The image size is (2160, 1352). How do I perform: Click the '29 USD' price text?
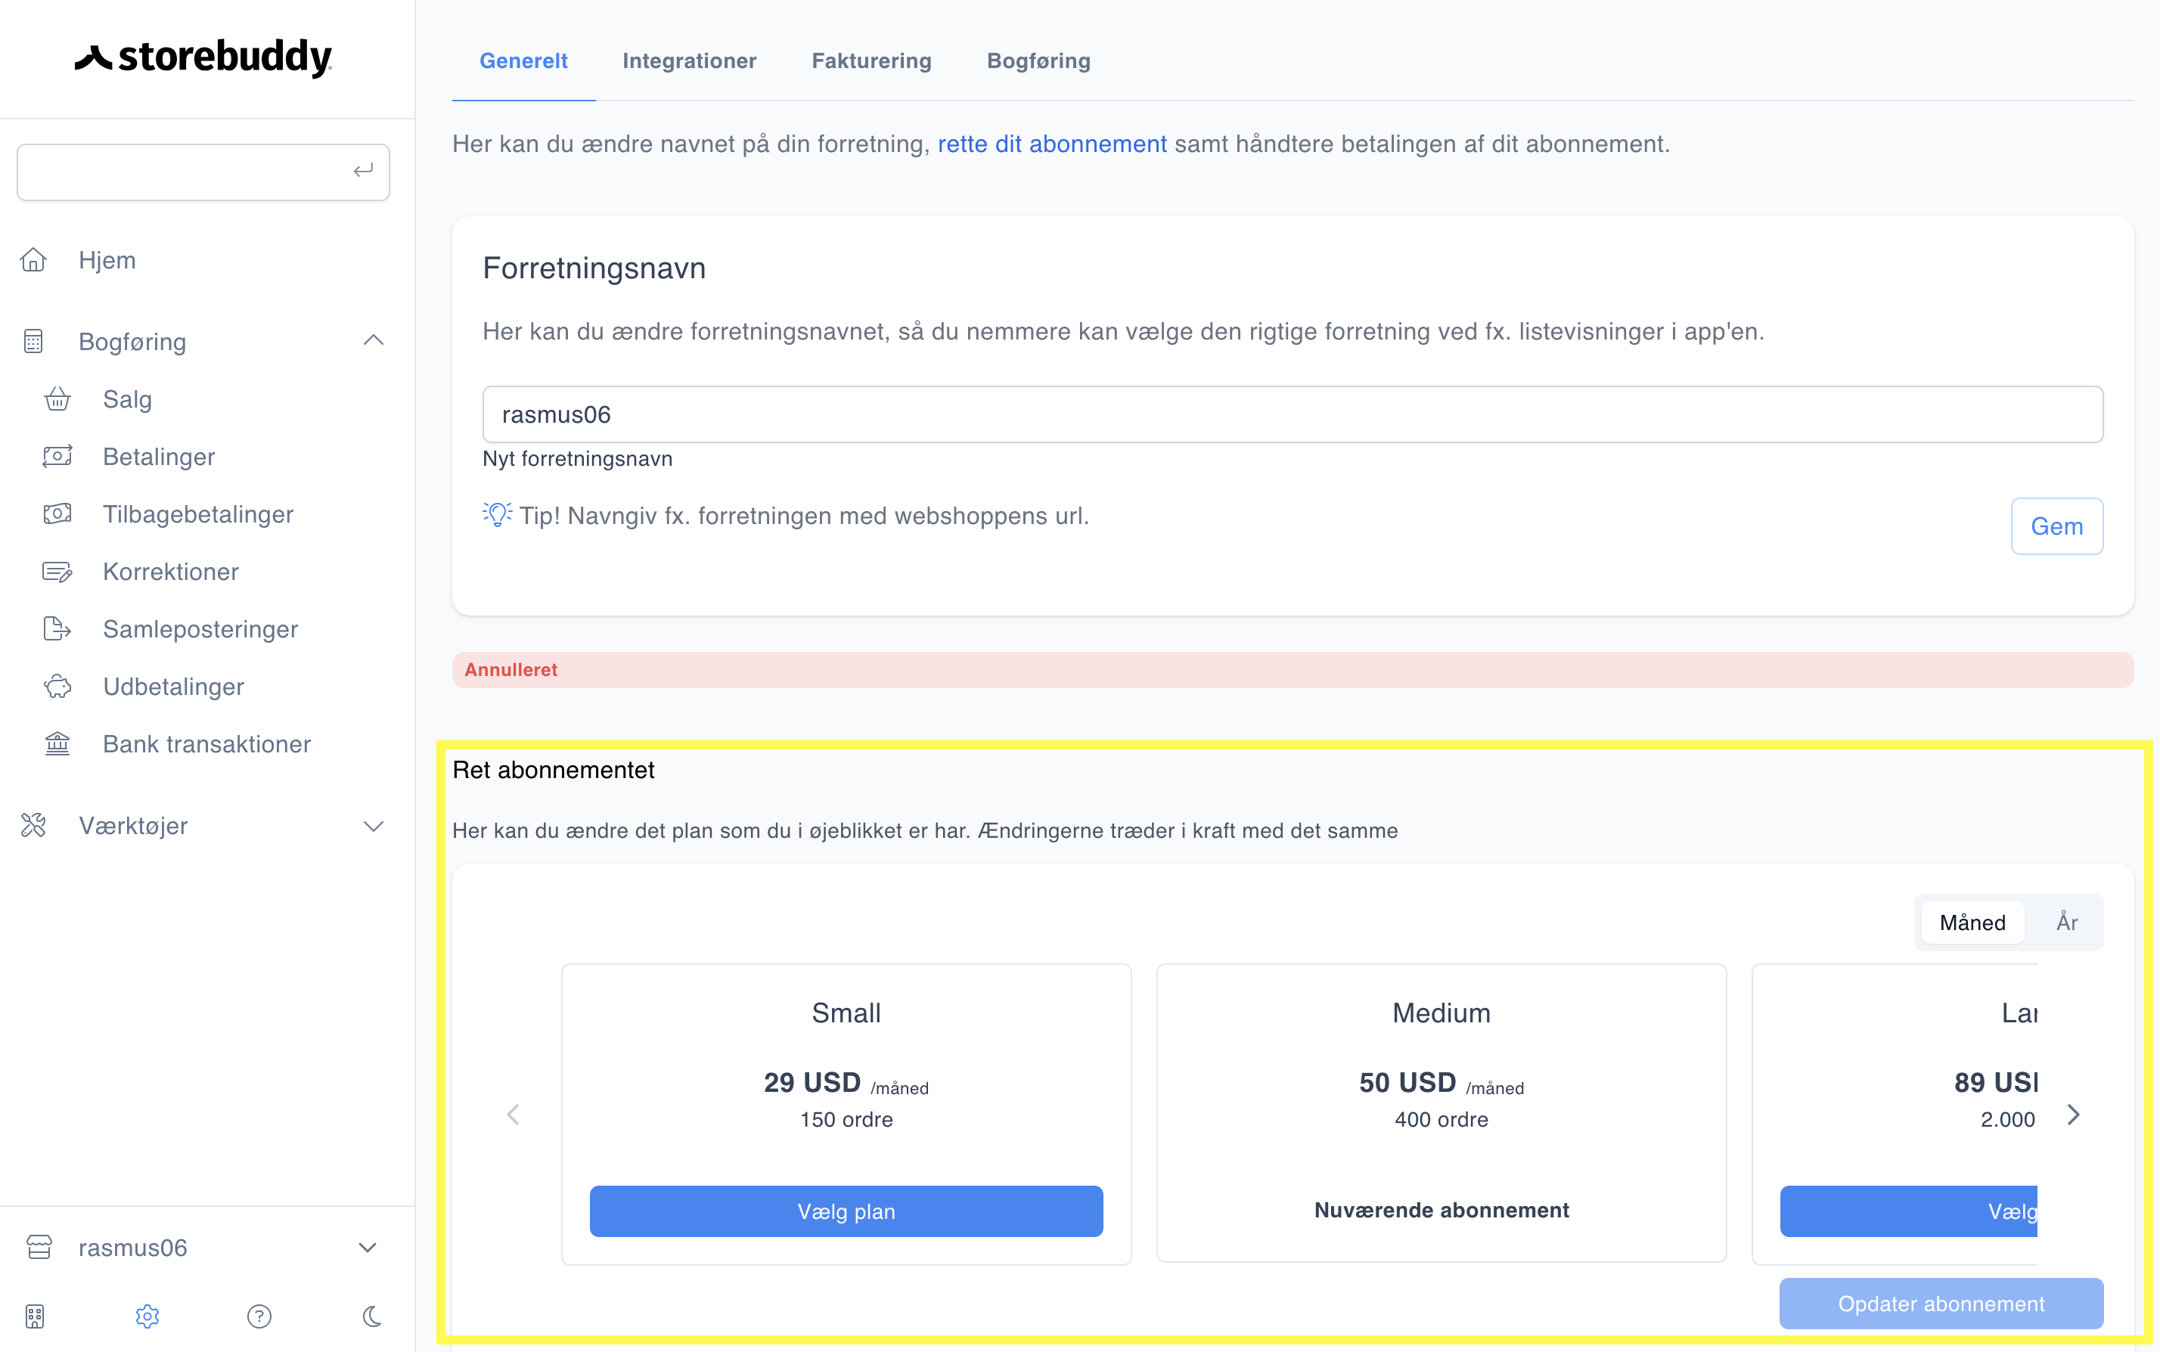(812, 1082)
